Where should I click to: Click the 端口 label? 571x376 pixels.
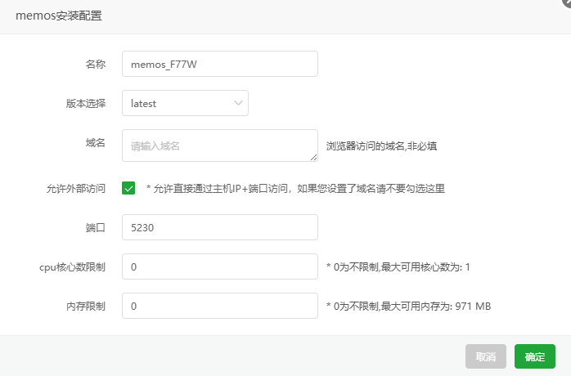[x=96, y=228]
